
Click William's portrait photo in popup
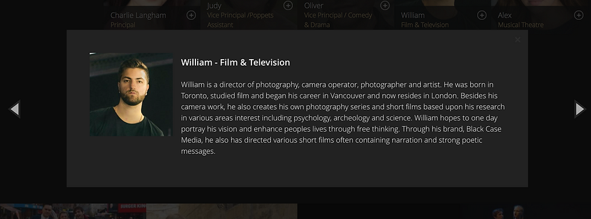point(131,94)
